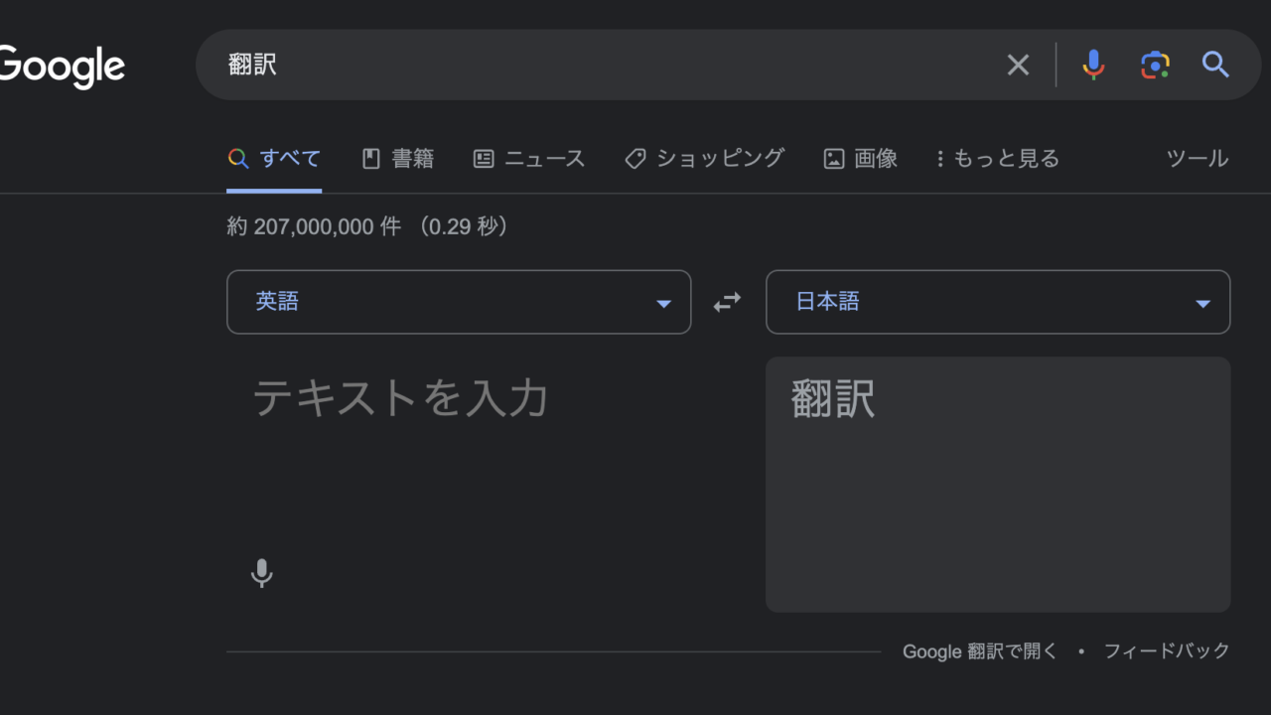Click the Google logo
The width and height of the screenshot is (1271, 715).
click(62, 66)
